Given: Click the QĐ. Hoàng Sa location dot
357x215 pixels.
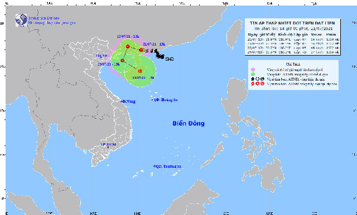Looking at the screenshot, I should 152,100.
